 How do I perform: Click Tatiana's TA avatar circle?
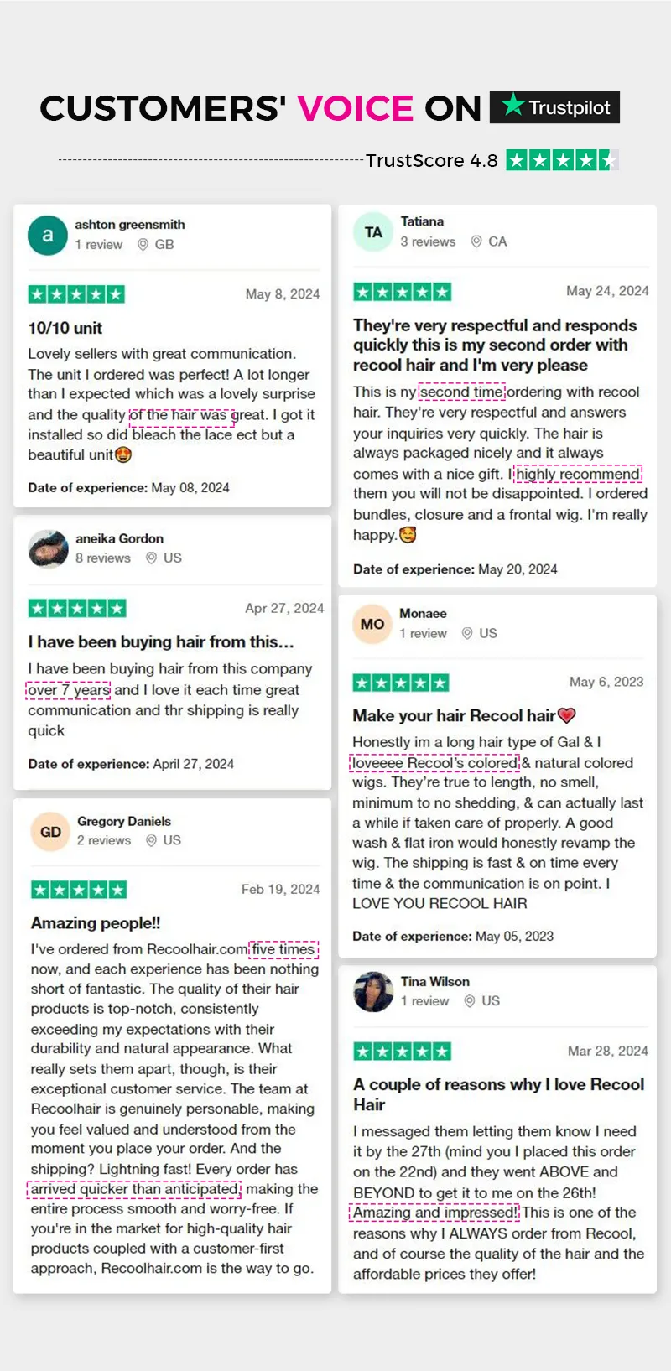pos(373,232)
